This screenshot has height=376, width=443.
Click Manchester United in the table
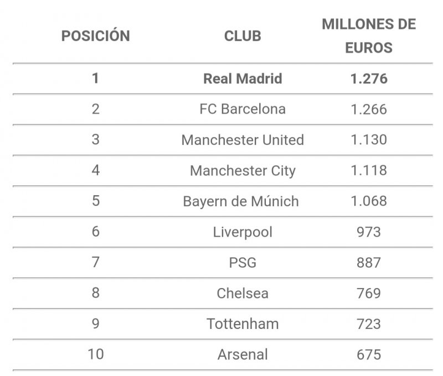243,140
